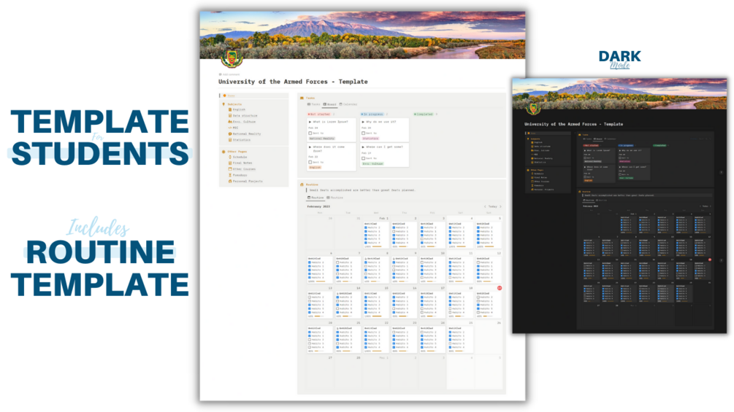Toggle Sent to checkbox on 'Where can I get some?' card
Image resolution: width=734 pixels, height=412 pixels.
363,158
